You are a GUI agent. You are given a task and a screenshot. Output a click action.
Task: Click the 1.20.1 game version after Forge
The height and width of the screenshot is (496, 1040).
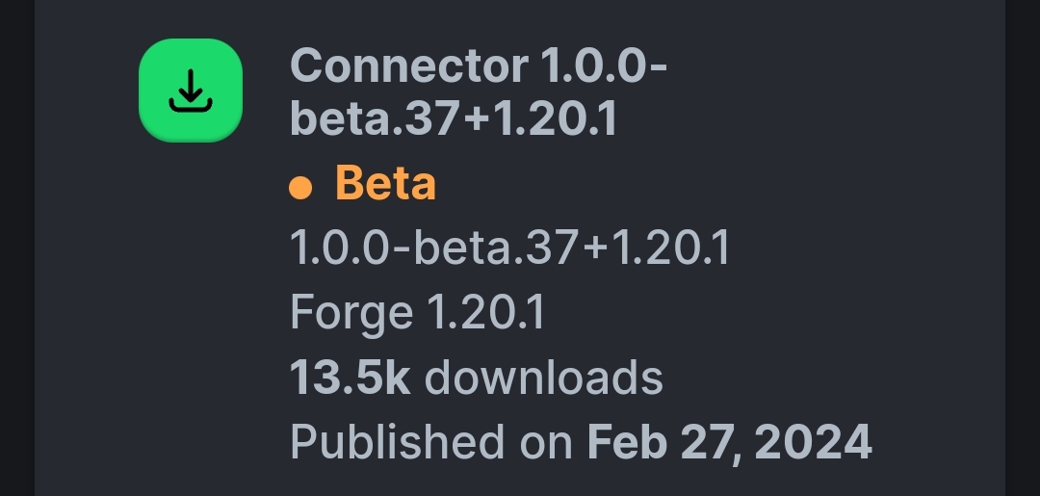coord(485,311)
